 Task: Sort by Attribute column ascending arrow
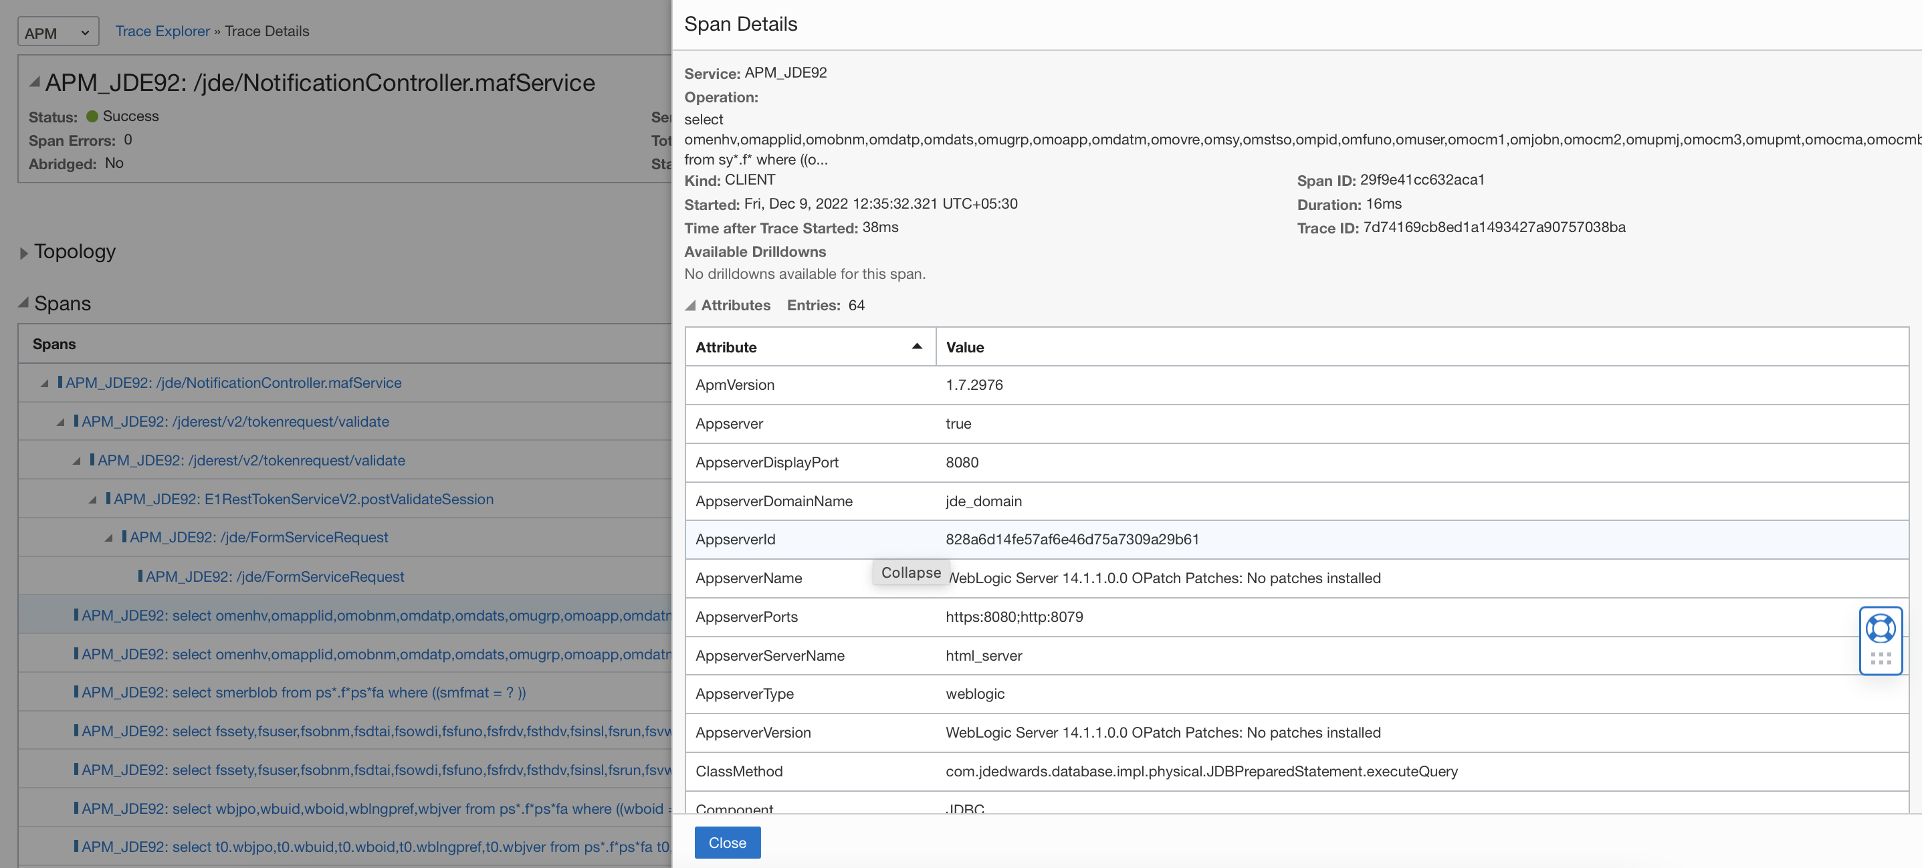coord(916,347)
